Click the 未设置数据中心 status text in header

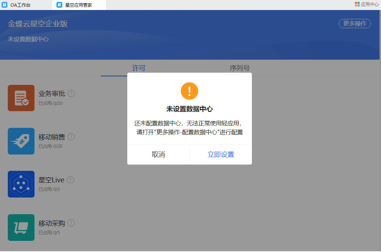tap(28, 39)
